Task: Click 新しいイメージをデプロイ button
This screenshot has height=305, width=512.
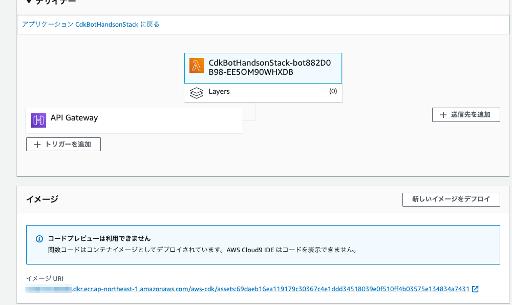Action: 451,199
